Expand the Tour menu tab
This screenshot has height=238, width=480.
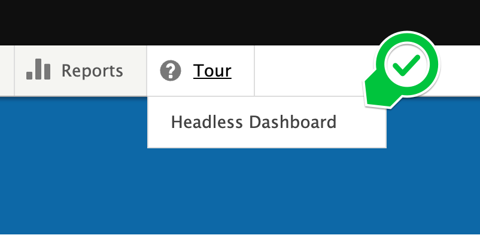(201, 71)
